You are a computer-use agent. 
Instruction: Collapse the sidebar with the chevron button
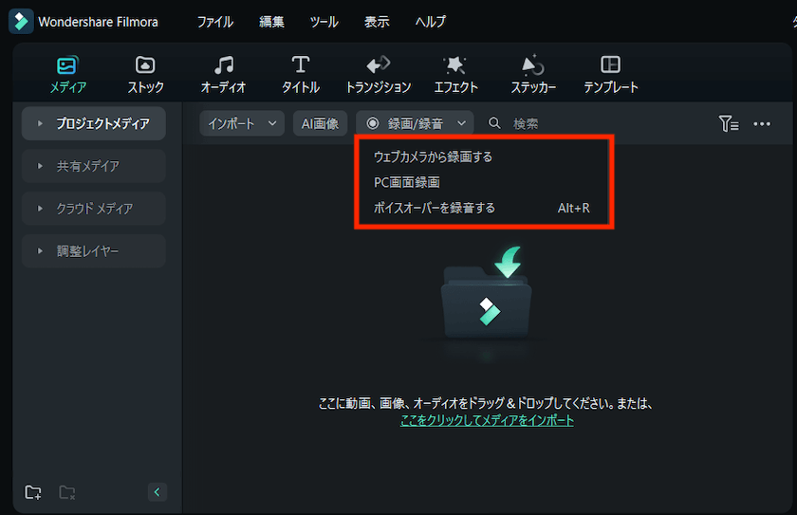click(x=158, y=491)
